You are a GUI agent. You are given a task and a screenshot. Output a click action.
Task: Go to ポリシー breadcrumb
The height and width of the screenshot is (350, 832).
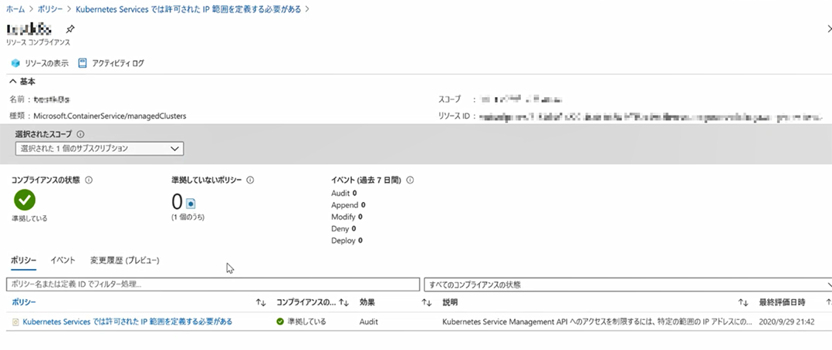click(x=49, y=9)
